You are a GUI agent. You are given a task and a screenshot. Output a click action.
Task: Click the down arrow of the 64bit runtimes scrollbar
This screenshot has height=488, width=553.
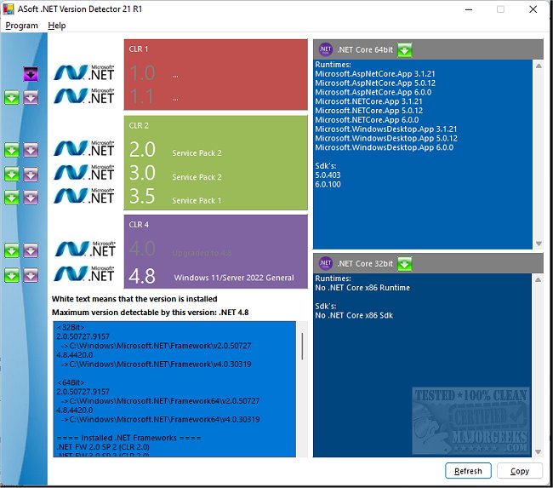[x=539, y=244]
